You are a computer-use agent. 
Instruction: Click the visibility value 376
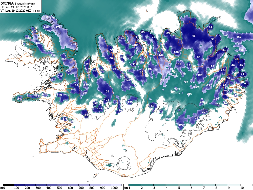(x=52, y=18)
